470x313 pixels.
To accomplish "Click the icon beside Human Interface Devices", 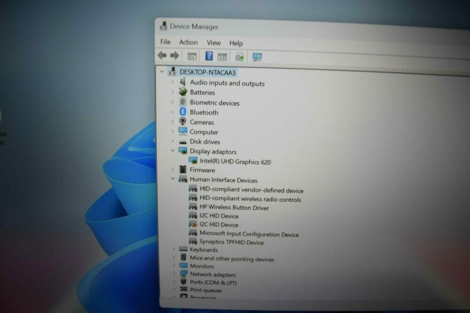I will pyautogui.click(x=182, y=179).
